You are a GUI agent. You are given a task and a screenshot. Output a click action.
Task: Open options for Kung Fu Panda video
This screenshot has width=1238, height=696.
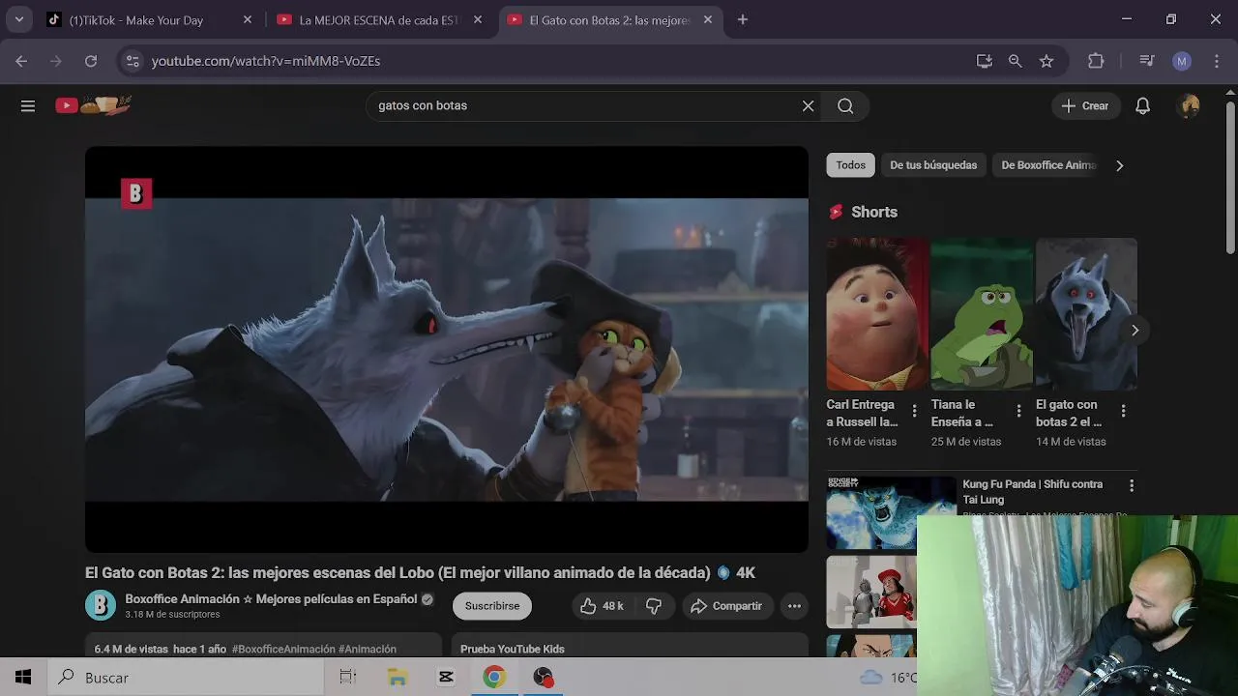click(1131, 485)
